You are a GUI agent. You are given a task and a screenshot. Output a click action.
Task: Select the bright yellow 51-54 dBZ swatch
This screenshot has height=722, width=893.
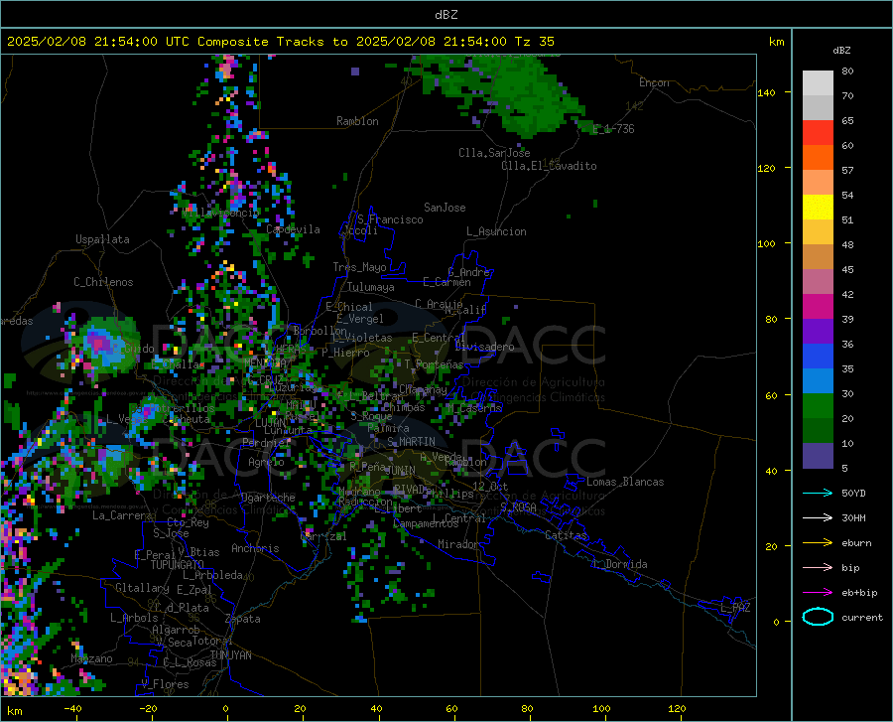[x=818, y=208]
